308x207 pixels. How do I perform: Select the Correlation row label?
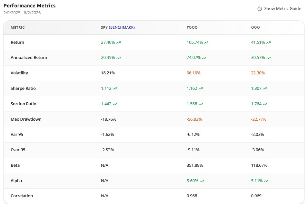22,196
